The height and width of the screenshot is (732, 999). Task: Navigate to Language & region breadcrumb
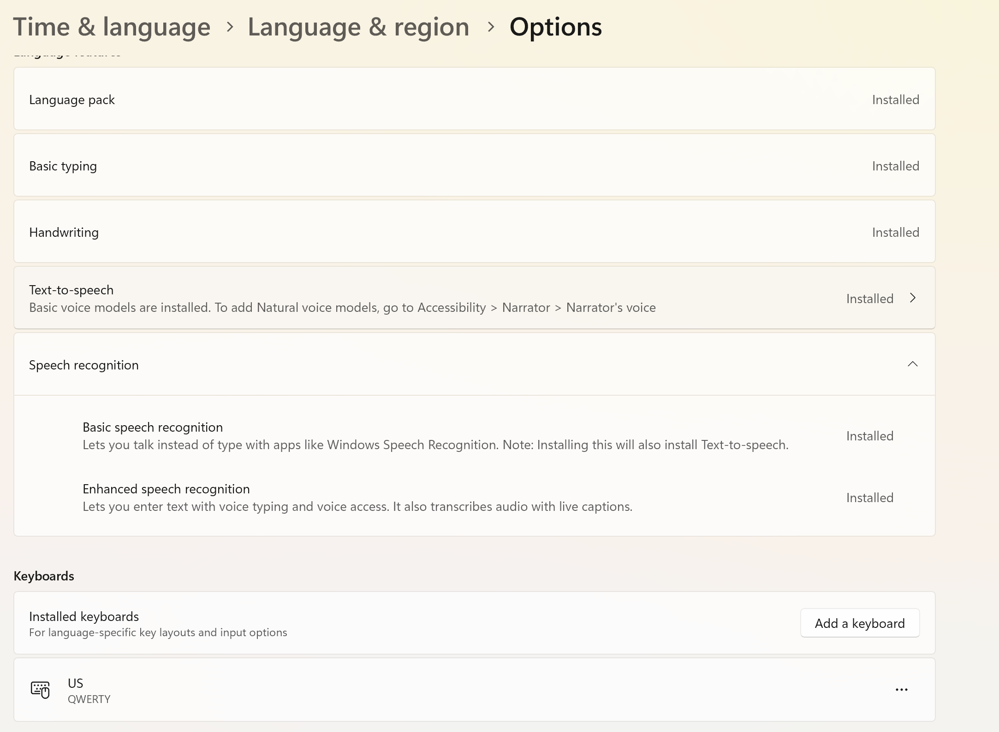point(358,27)
